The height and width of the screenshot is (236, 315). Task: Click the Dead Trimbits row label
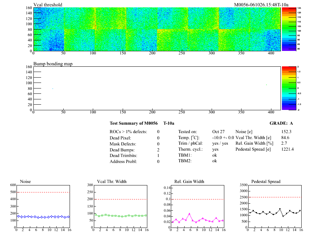point(123,156)
